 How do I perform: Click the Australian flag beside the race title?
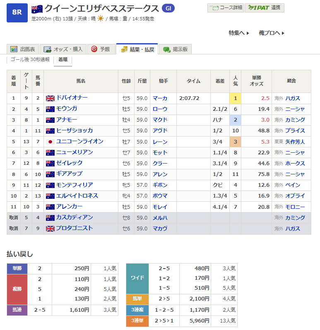(37, 8)
